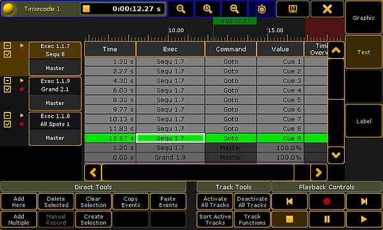Jump to the previous event with skip-back icon
The image size is (383, 230).
point(289,201)
